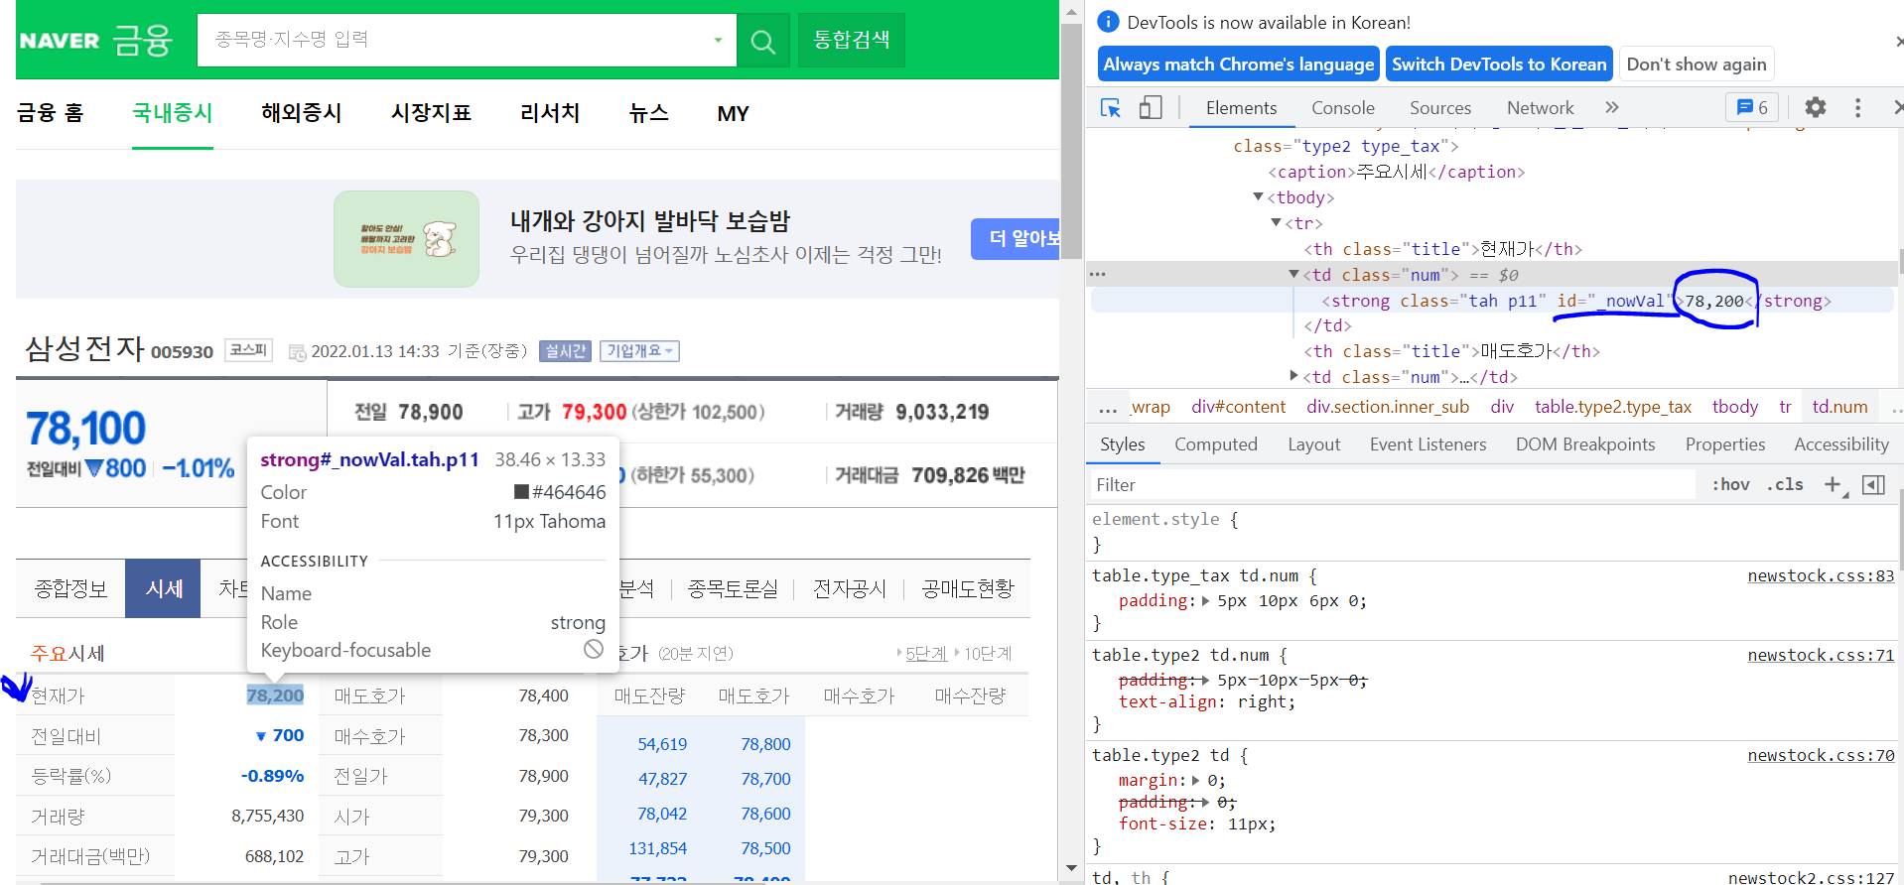The image size is (1904, 885).
Task: Open the DOM Breakpoints pane tab
Action: click(x=1584, y=444)
